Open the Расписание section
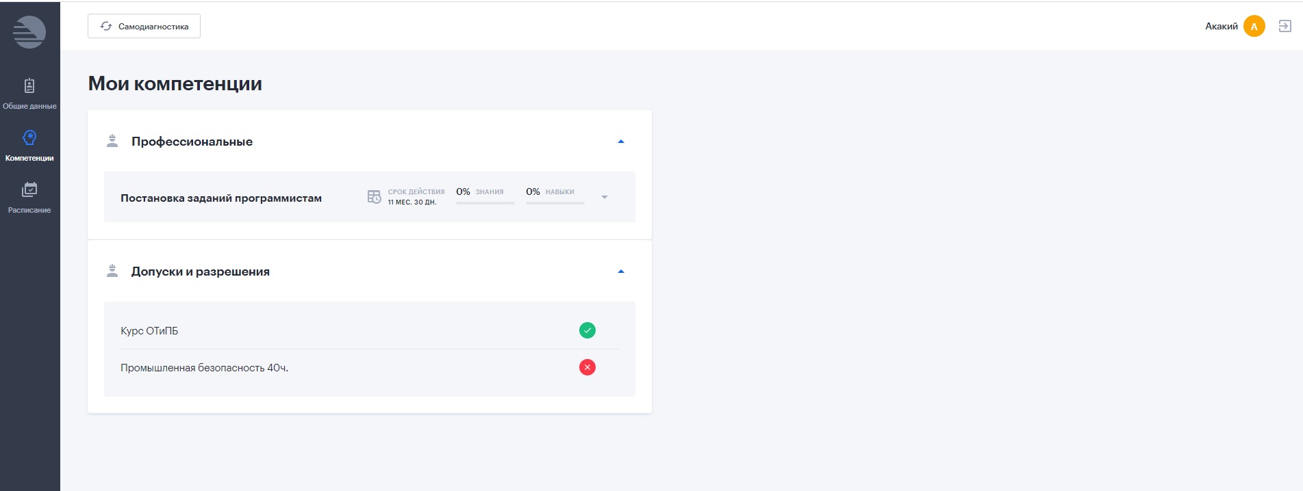Screen dimensions: 1303x491 coord(29,198)
